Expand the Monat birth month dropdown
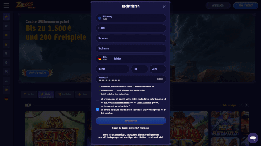The height and width of the screenshot is (146, 261). pos(113,69)
